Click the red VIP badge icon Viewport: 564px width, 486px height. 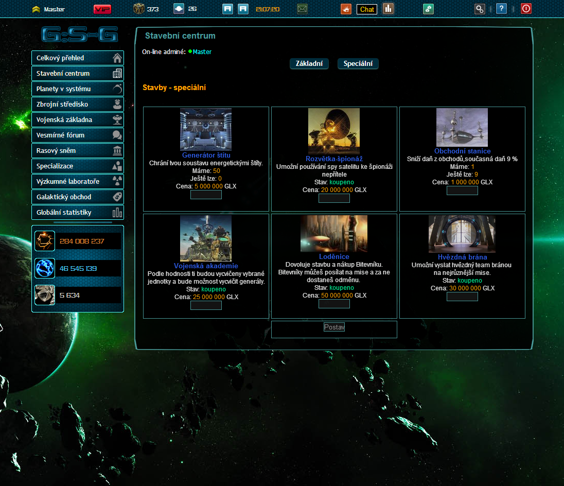(x=102, y=9)
